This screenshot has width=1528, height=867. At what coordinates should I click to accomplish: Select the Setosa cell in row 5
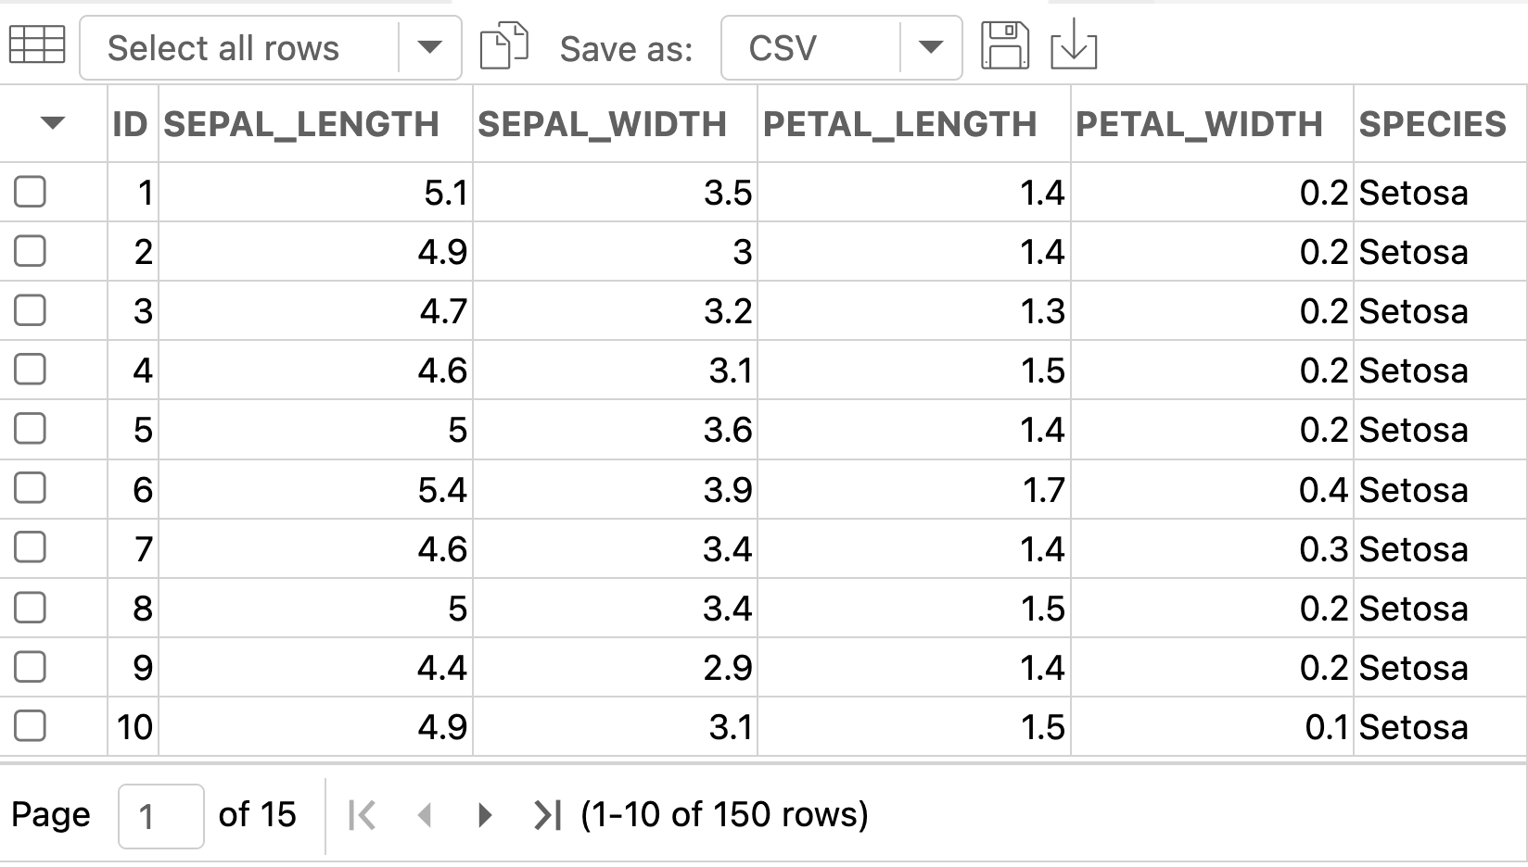tap(1413, 430)
